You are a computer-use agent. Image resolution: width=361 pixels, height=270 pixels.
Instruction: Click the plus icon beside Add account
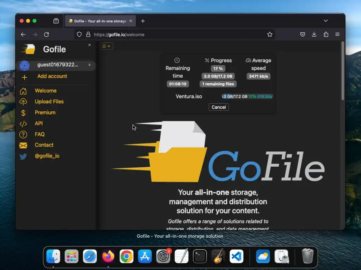tap(24, 77)
